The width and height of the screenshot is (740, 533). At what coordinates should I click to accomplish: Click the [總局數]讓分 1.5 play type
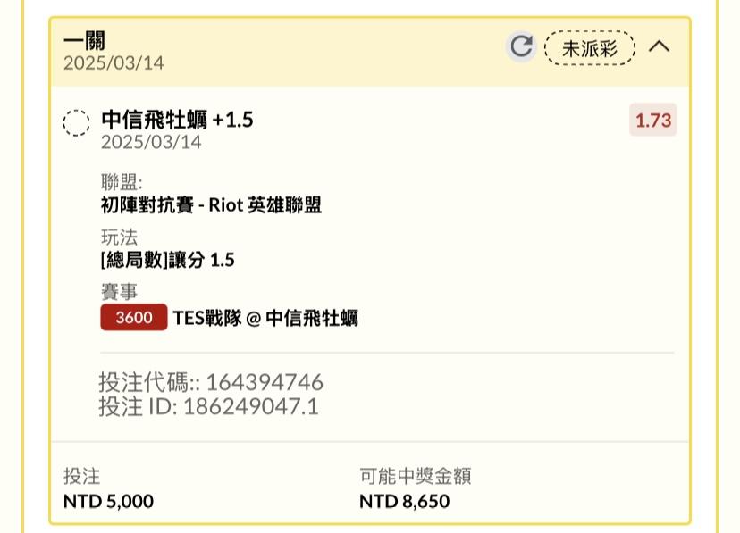click(167, 260)
